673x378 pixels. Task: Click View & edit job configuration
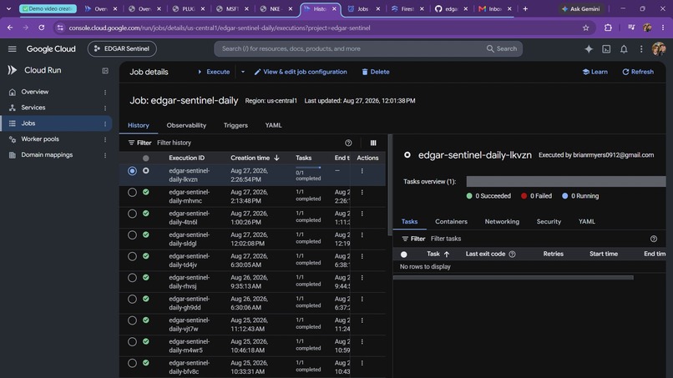click(301, 72)
